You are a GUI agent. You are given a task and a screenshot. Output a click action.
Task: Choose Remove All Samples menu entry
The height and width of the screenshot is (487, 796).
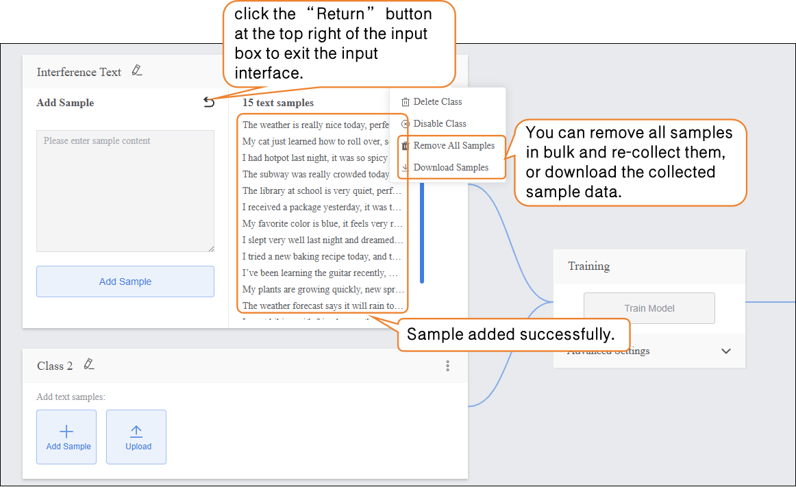[x=453, y=146]
